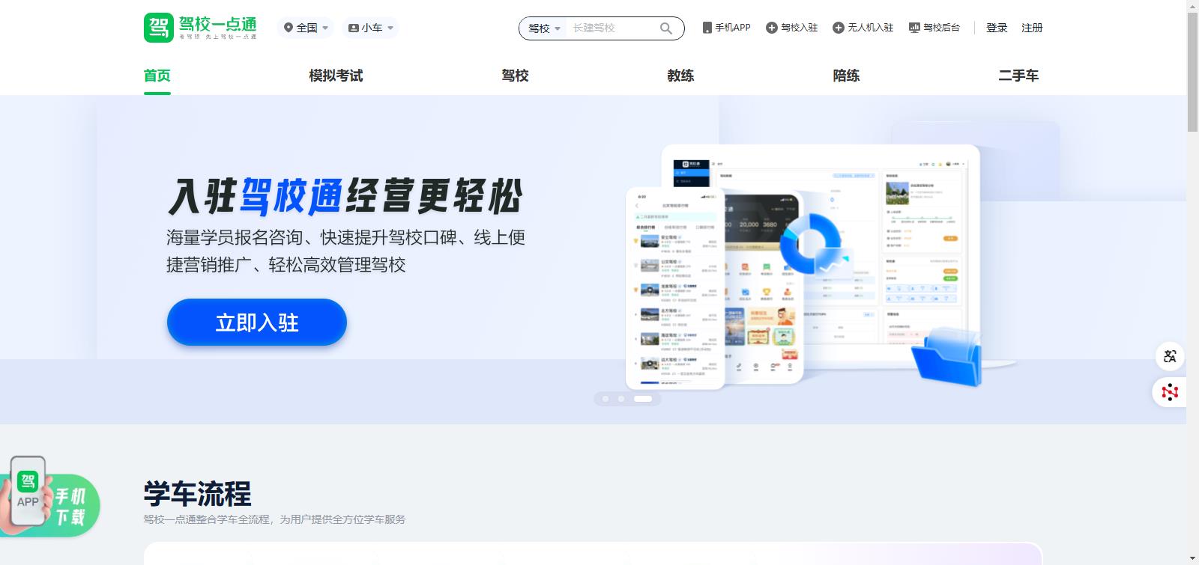This screenshot has width=1199, height=565.
Task: Click the banner phone mockup image
Action: pos(675,288)
